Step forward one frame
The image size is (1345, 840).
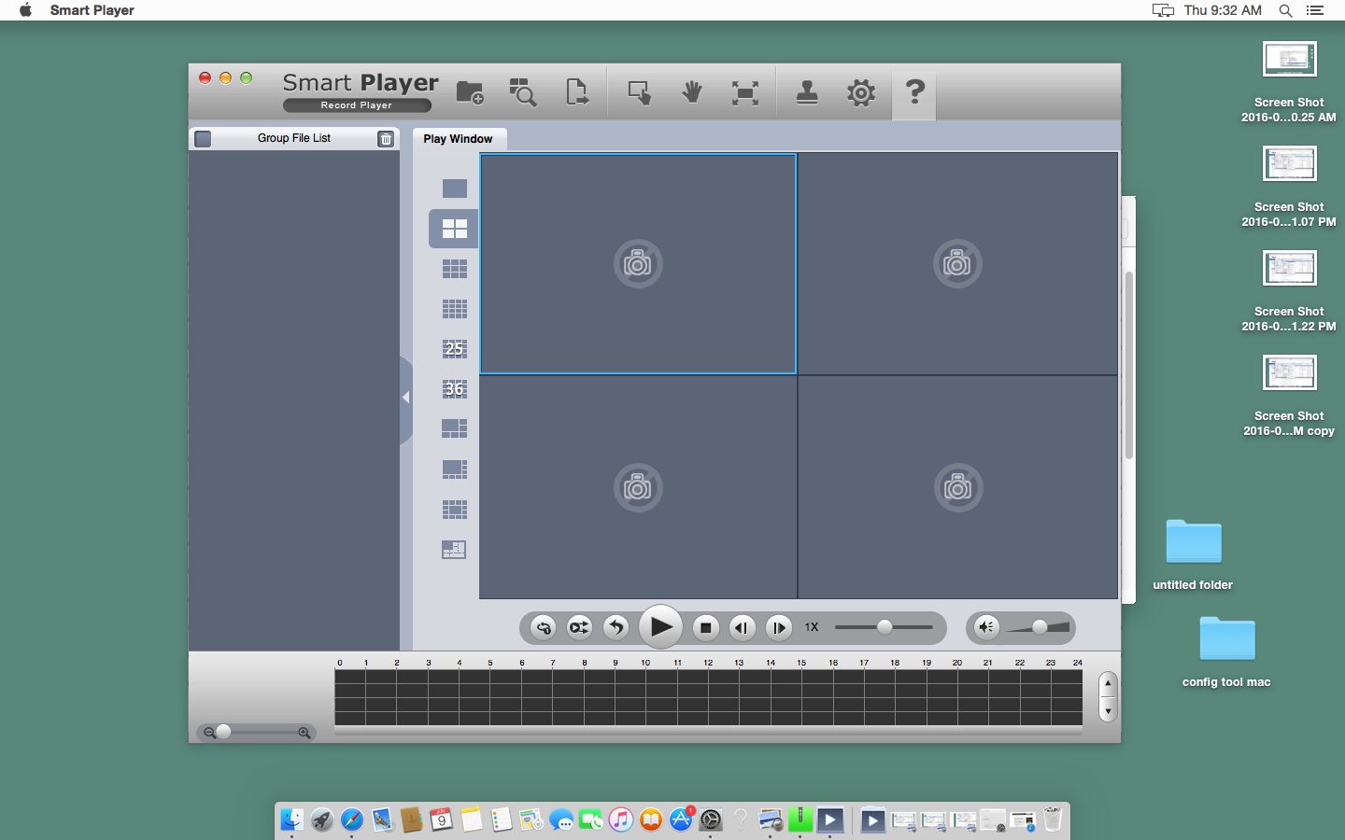pyautogui.click(x=779, y=628)
